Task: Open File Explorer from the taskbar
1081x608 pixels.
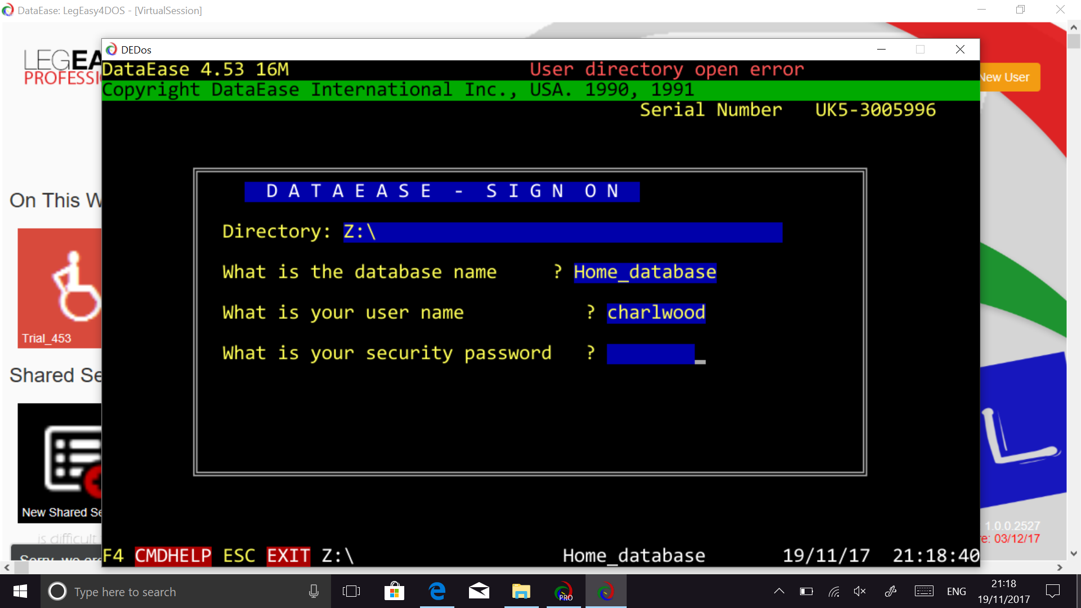Action: pos(521,592)
